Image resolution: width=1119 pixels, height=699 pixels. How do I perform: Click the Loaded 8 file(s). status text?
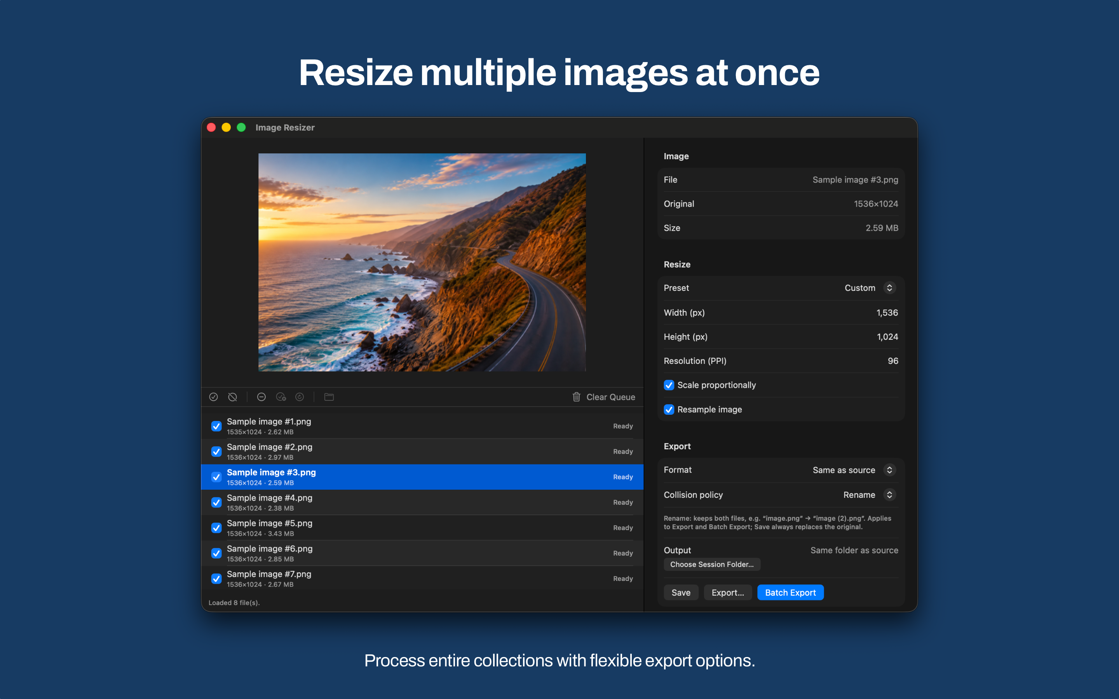(234, 603)
